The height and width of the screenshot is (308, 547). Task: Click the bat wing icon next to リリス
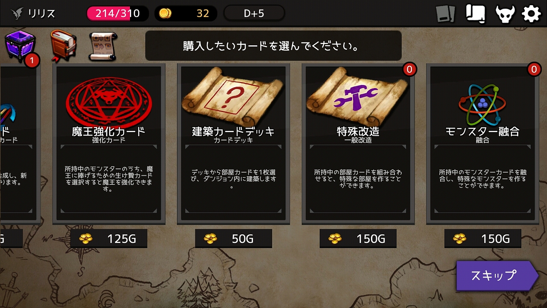(17, 14)
